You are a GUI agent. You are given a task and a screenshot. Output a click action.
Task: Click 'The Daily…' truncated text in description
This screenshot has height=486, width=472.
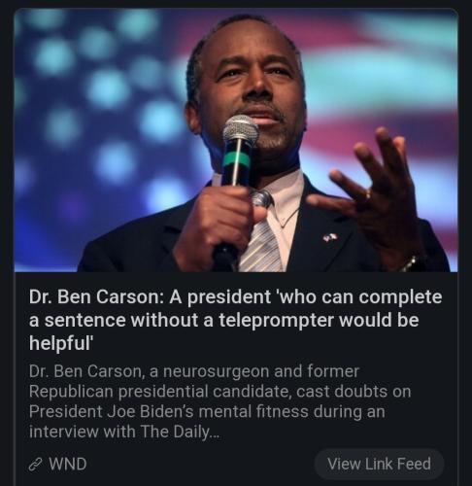(x=181, y=432)
